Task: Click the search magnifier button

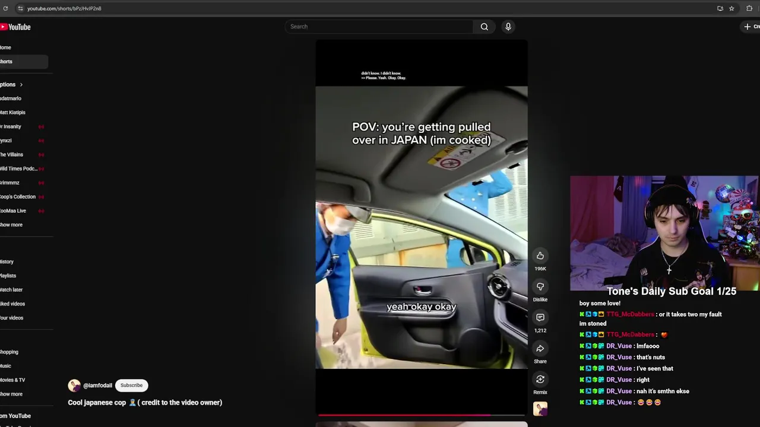Action: point(484,27)
